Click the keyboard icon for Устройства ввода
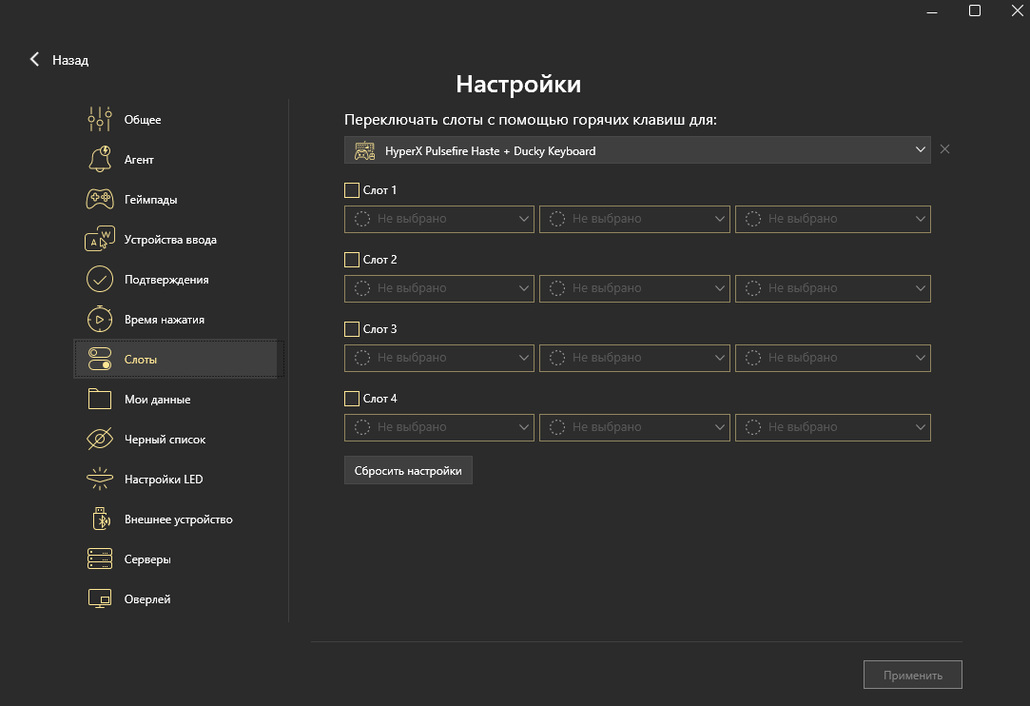Viewport: 1030px width, 706px height. [x=100, y=240]
